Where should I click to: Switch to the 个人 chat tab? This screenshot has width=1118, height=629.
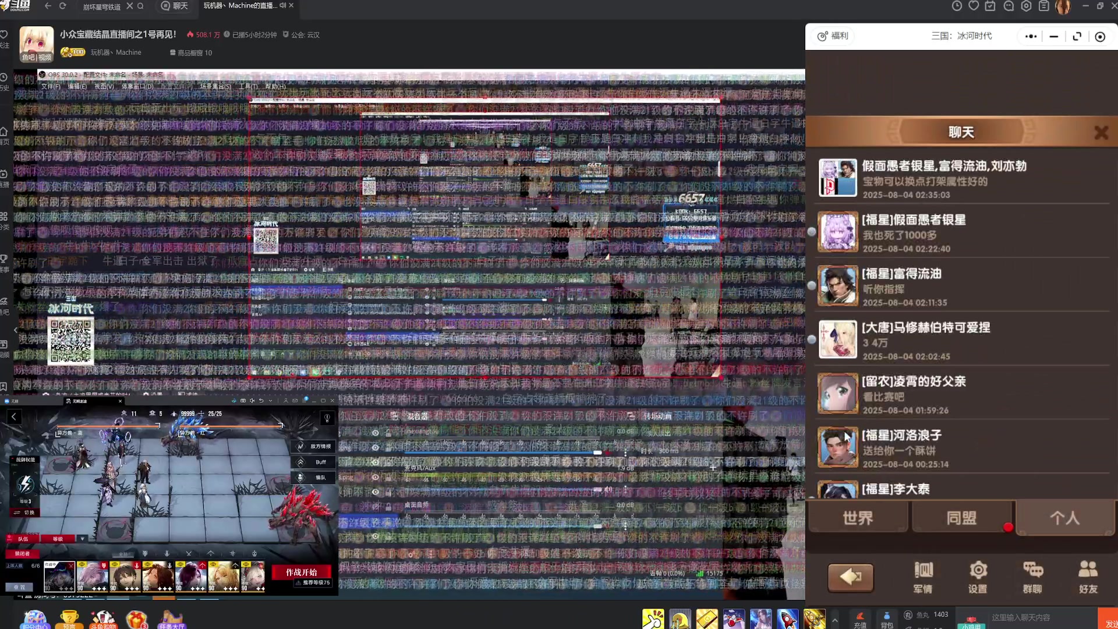coord(1065,518)
